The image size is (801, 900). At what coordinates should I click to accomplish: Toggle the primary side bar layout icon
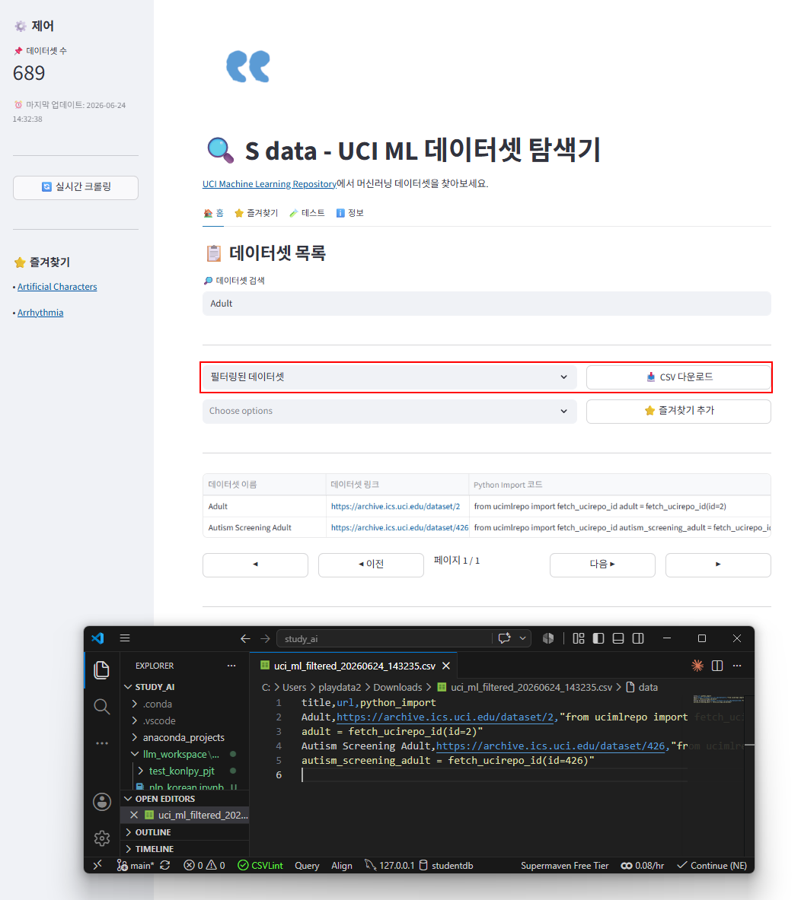[598, 638]
